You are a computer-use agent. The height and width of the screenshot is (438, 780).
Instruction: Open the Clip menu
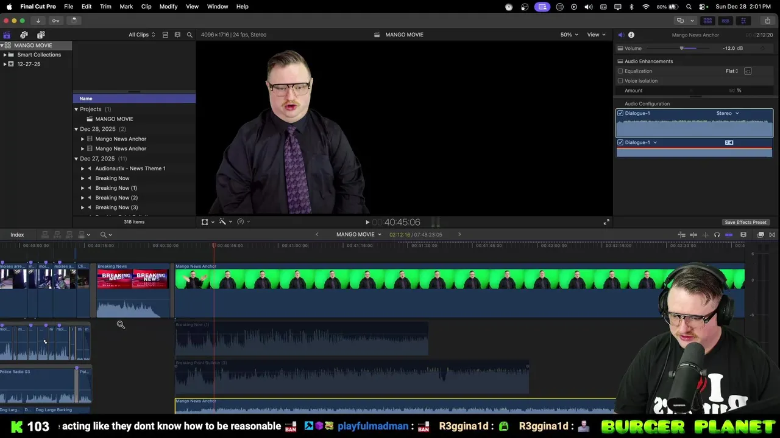[146, 7]
